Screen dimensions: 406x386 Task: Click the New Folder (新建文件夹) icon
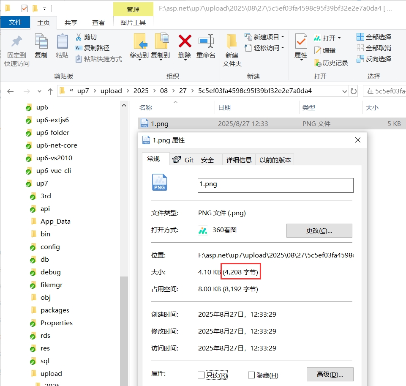click(x=232, y=41)
